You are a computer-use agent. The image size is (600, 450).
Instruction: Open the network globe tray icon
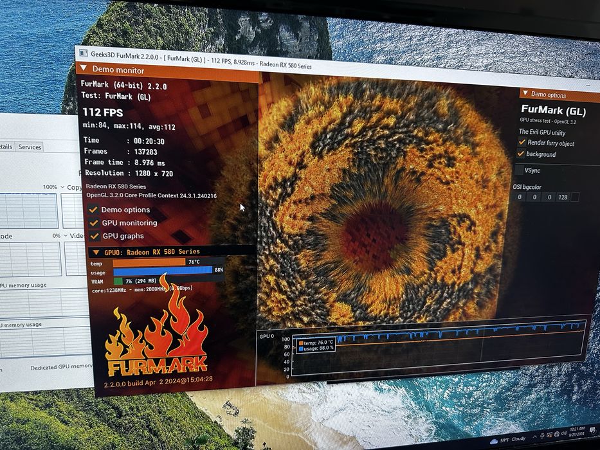[557, 435]
